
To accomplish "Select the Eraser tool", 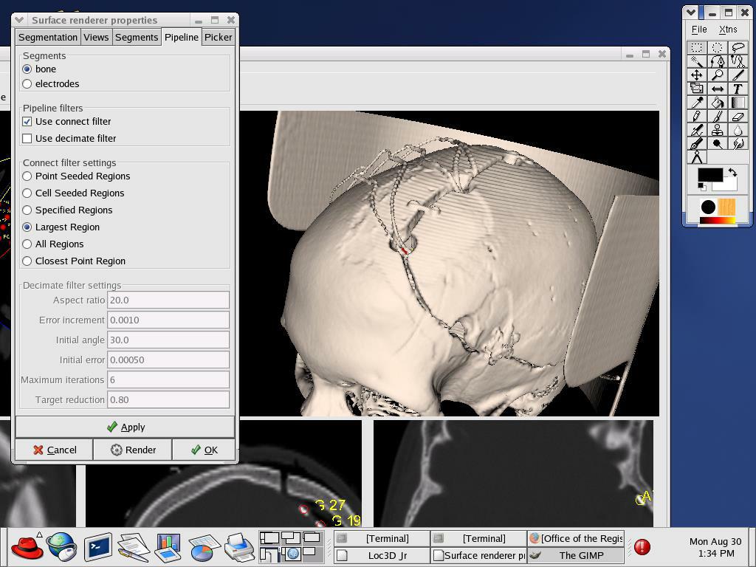I will pyautogui.click(x=738, y=116).
